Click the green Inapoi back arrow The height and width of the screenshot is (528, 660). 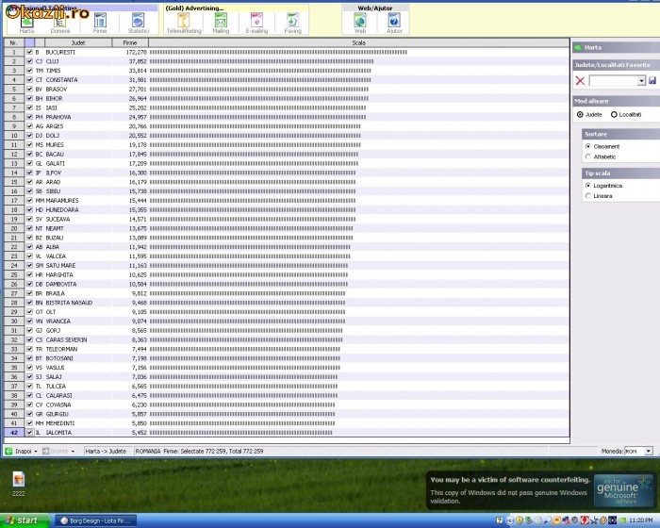coord(8,451)
